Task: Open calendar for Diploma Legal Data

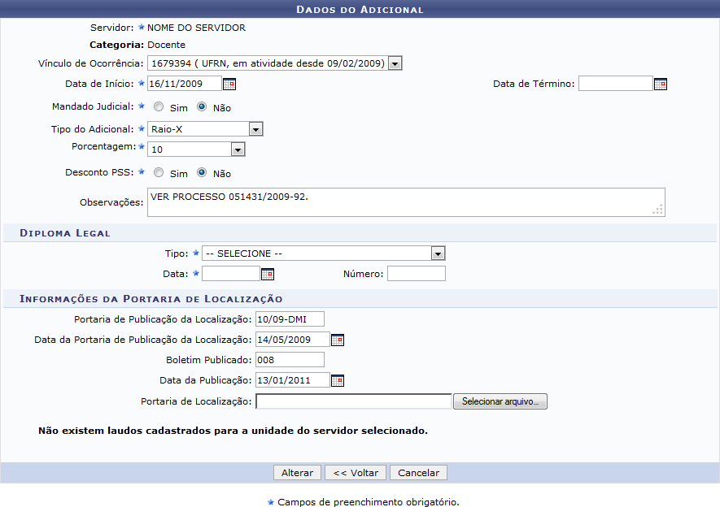Action: coord(267,274)
